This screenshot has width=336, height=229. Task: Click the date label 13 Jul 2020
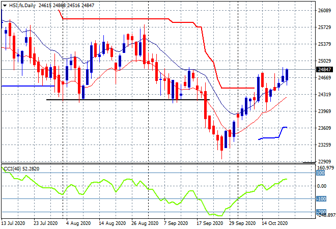[13, 223]
